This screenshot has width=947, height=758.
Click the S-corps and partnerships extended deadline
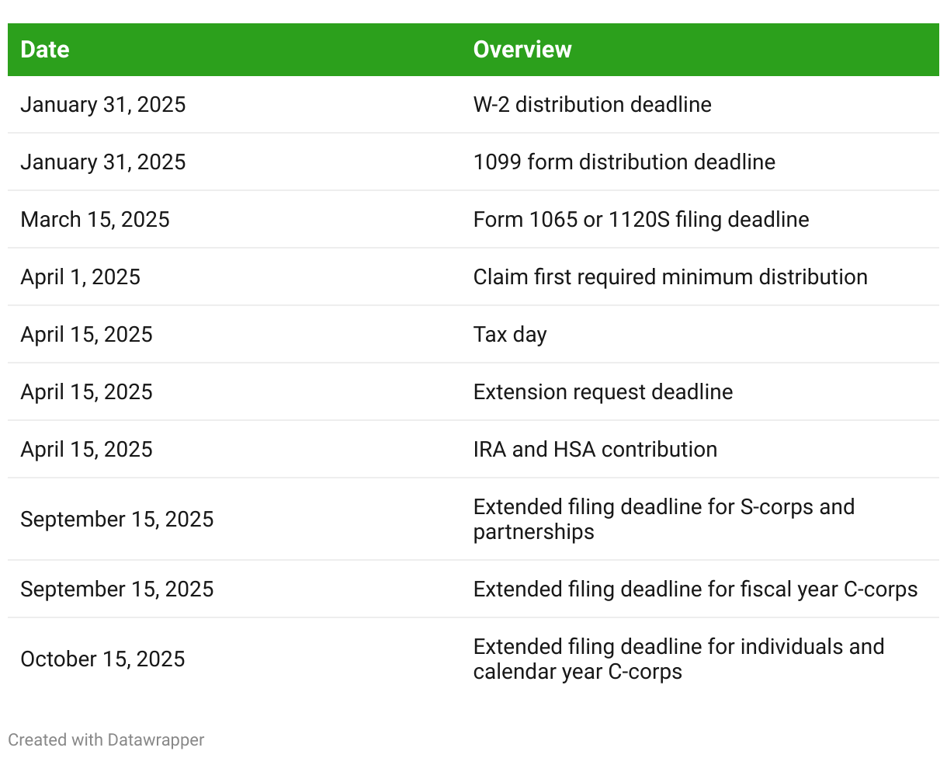663,519
